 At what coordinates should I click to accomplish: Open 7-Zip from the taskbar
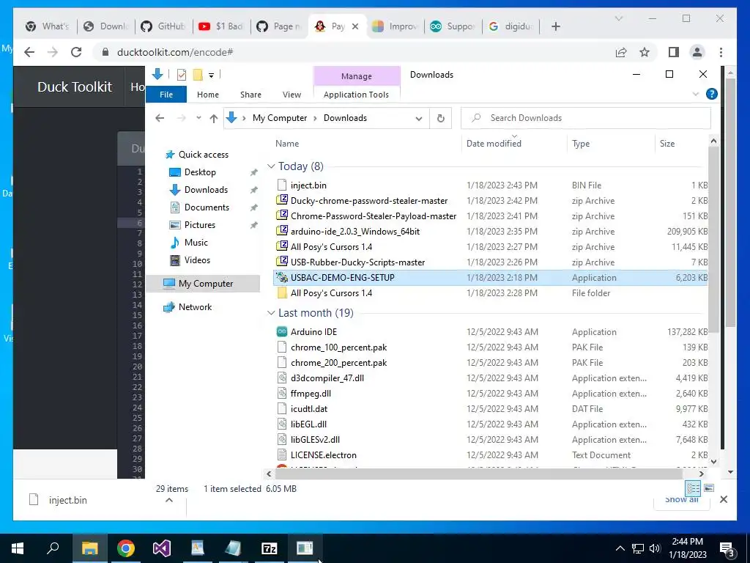[x=270, y=548]
